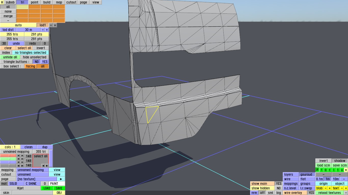Click 'view' in the mapping row
348x195 pixels.
(x=57, y=170)
